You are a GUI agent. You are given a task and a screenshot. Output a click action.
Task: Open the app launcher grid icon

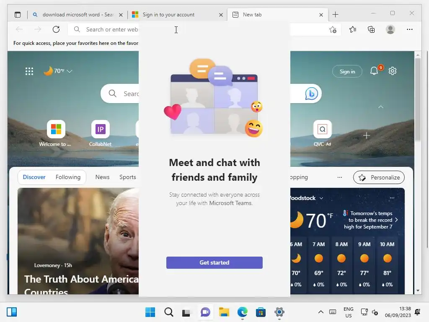29,71
